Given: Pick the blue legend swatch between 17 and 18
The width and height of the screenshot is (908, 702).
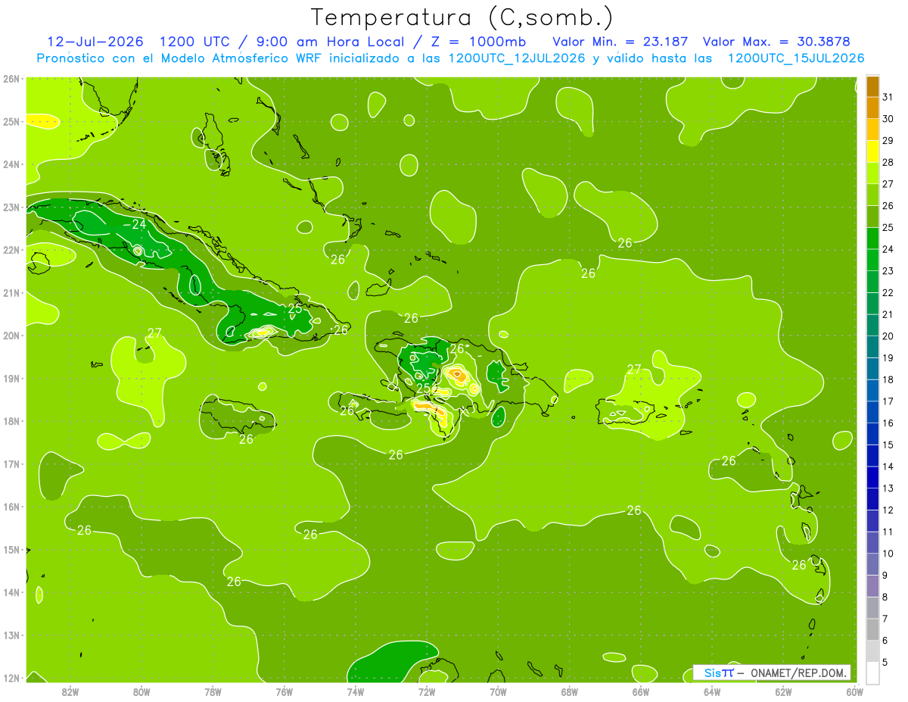Looking at the screenshot, I should pos(872,391).
